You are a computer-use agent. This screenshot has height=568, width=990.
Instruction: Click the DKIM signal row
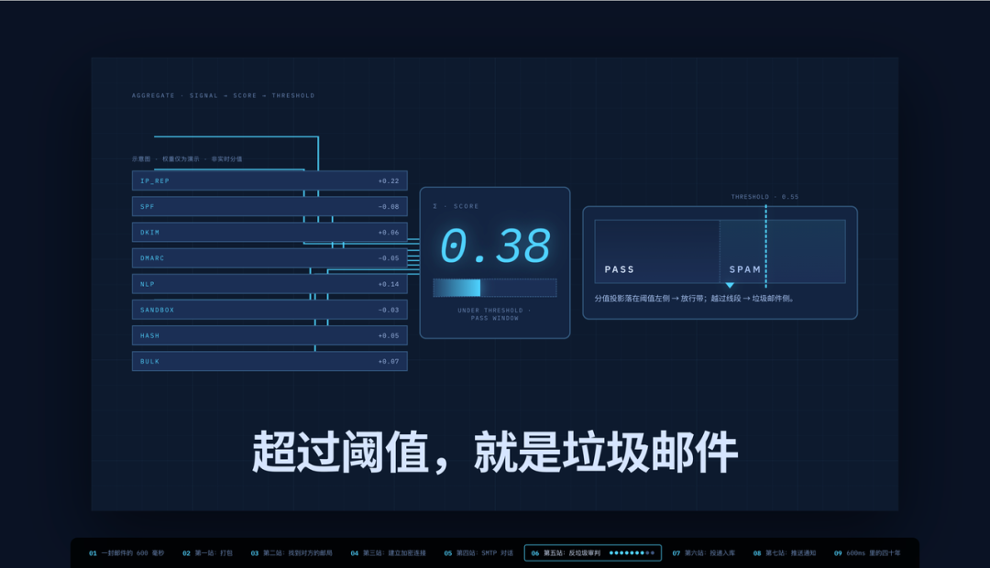click(269, 233)
